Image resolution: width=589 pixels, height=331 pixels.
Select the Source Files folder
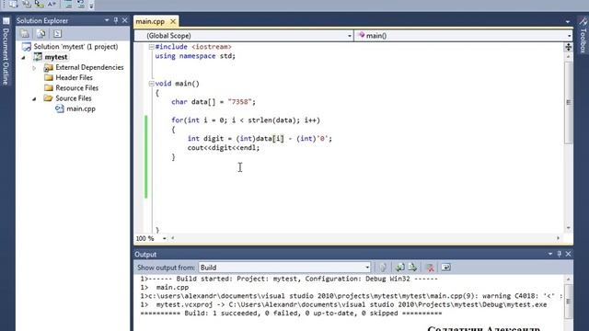click(74, 98)
